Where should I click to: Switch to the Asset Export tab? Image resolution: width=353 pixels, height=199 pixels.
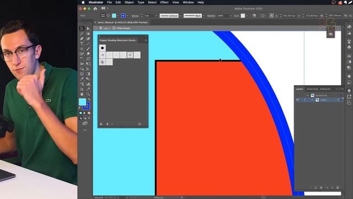312,89
